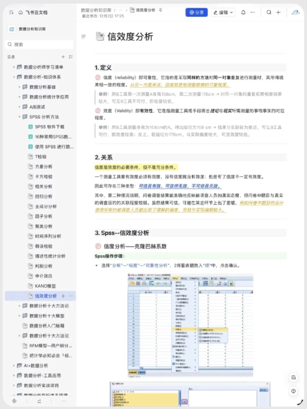Open notifications with the bell icon
The width and height of the screenshot is (307, 409).
(x=243, y=13)
